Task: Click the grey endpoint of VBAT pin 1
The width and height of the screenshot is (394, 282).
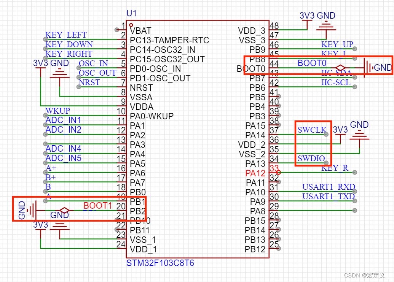Action: [x=116, y=30]
